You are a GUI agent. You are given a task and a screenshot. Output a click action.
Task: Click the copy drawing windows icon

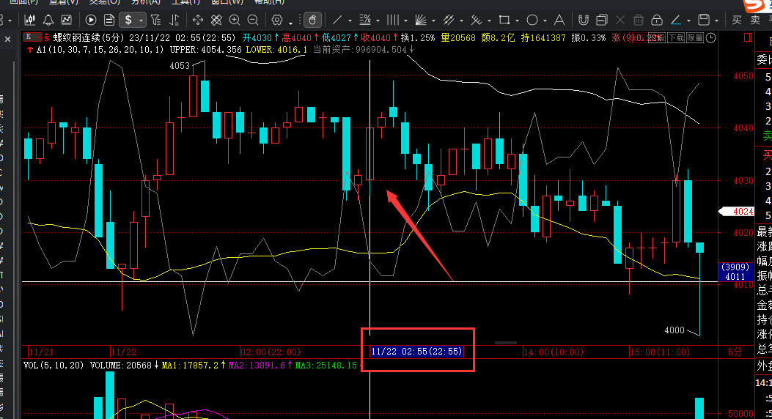click(602, 21)
